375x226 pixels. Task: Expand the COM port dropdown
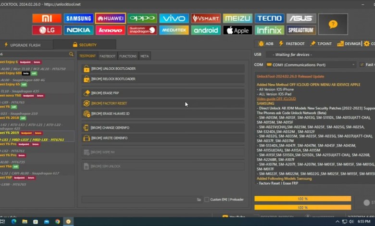(x=354, y=64)
